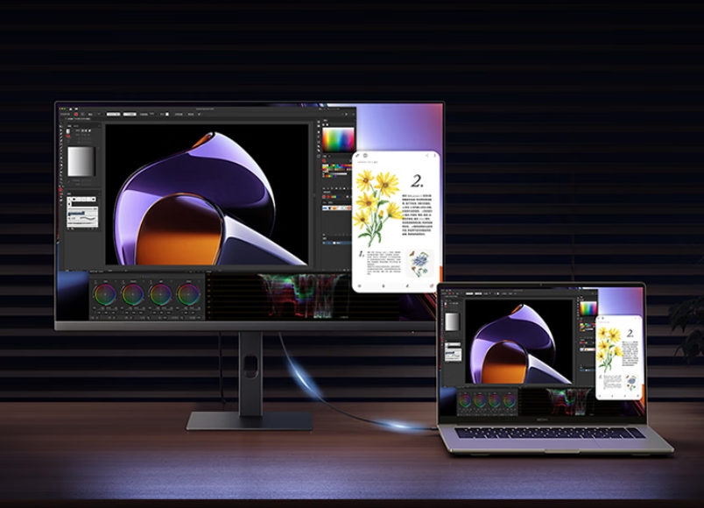Click the bottom-left icon in phone window

tap(362, 286)
